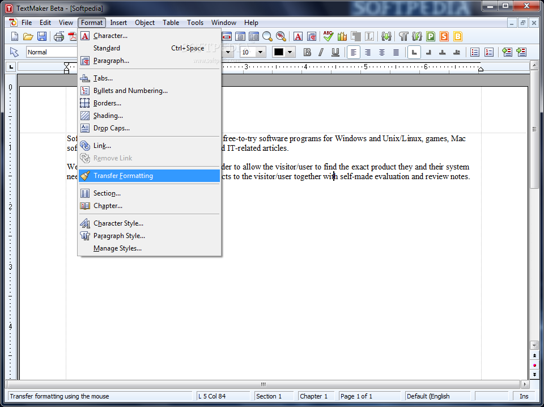Image resolution: width=544 pixels, height=407 pixels.
Task: Click Paragraph Style menu option
Action: point(119,236)
